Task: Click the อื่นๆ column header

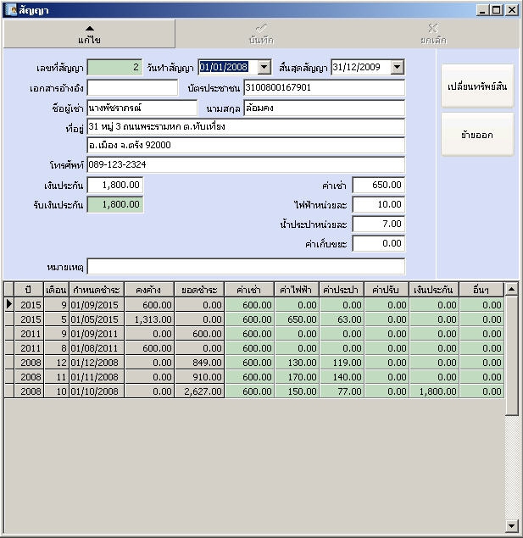Action: (481, 290)
